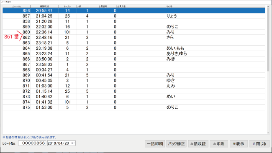Sort by the レシートNo. column header
Viewport: 272px width, 153px height.
click(16, 6)
